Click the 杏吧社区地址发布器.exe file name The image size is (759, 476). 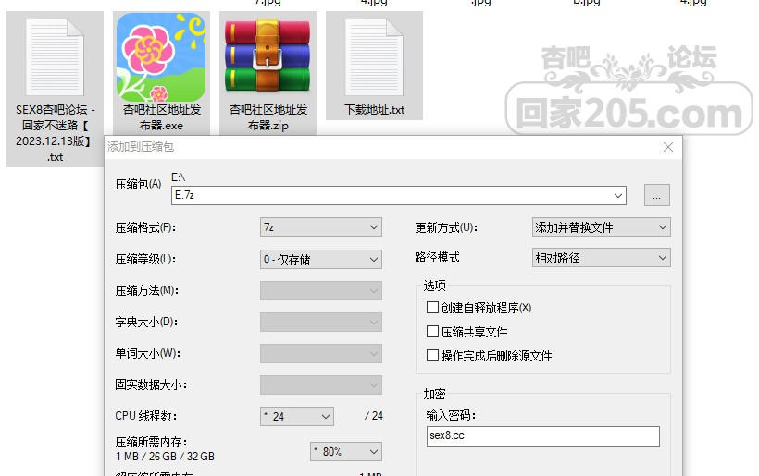pos(161,117)
